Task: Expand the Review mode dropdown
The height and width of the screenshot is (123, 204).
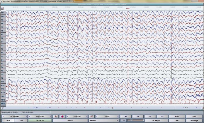Action: [x=104, y=120]
